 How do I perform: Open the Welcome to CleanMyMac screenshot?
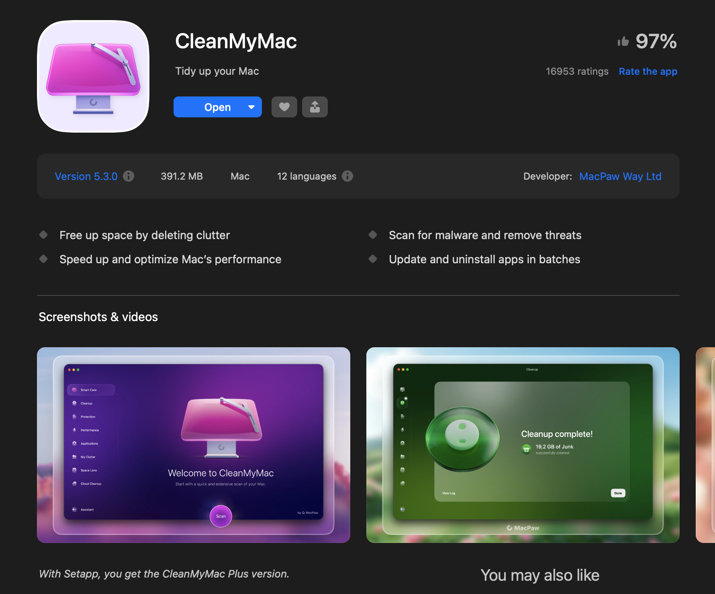coord(194,445)
